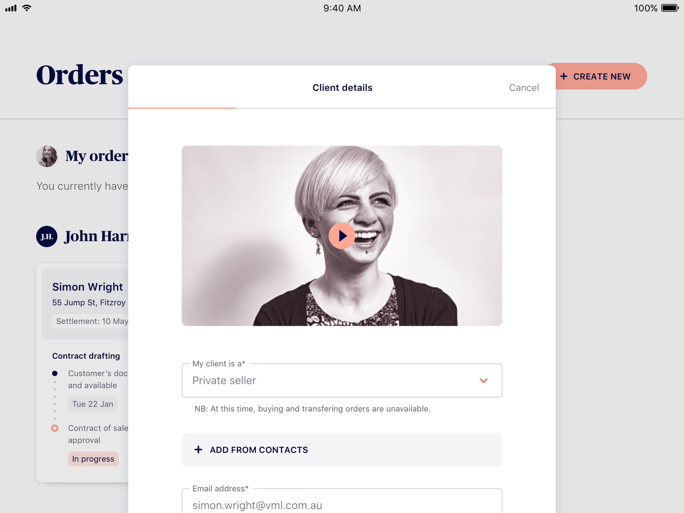684x513 pixels.
Task: Click the Client details header title
Action: [342, 88]
